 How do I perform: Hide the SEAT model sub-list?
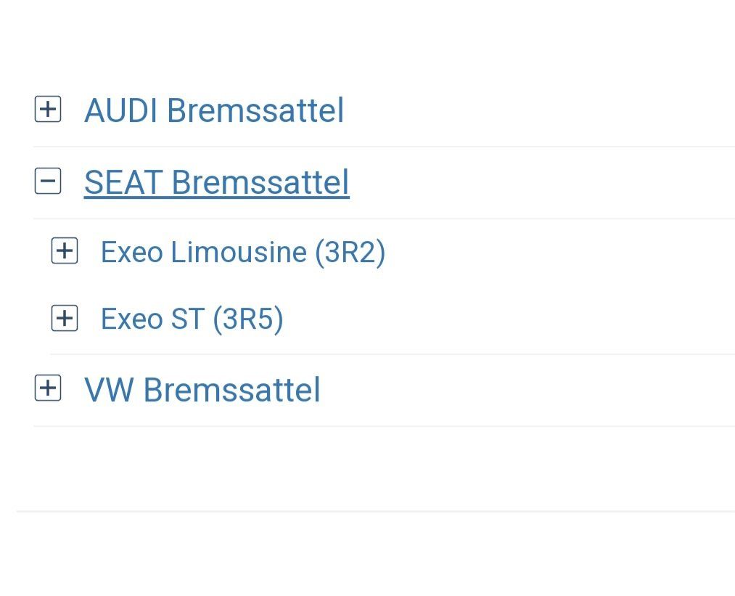[48, 181]
